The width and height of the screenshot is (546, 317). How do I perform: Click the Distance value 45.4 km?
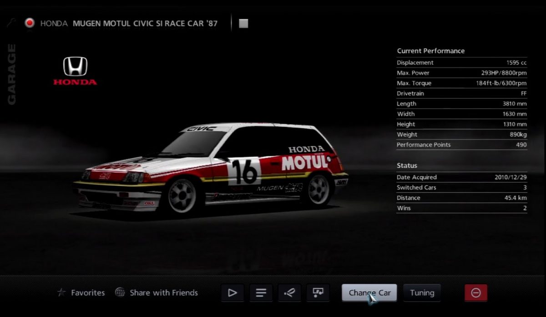(516, 198)
